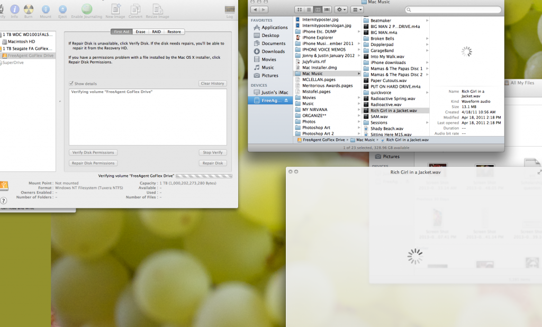The width and height of the screenshot is (542, 327).
Task: Select Rich Girl in a Jacket.wav file
Action: (396, 111)
